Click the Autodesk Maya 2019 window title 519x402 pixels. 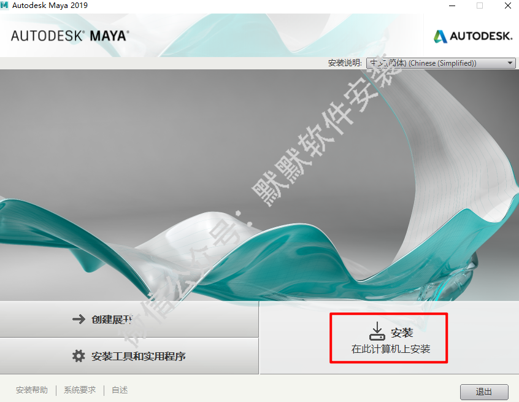point(50,6)
